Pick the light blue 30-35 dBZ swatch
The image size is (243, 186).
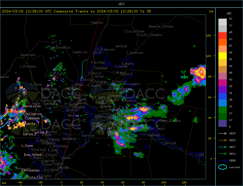click(x=222, y=103)
